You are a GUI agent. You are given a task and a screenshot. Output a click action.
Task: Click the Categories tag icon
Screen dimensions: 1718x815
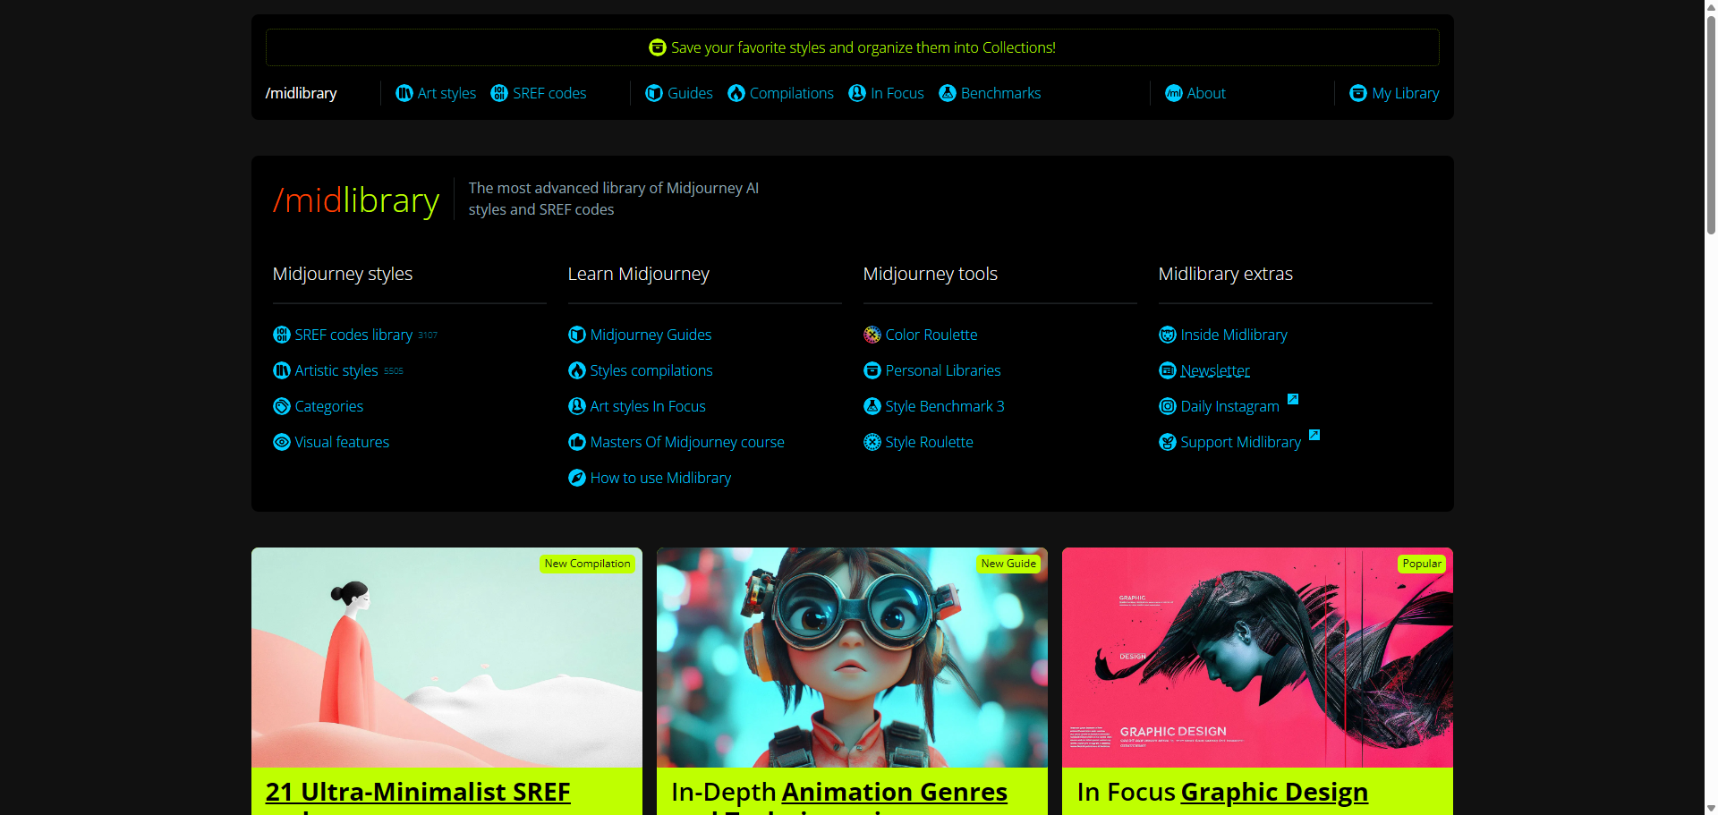pos(282,406)
